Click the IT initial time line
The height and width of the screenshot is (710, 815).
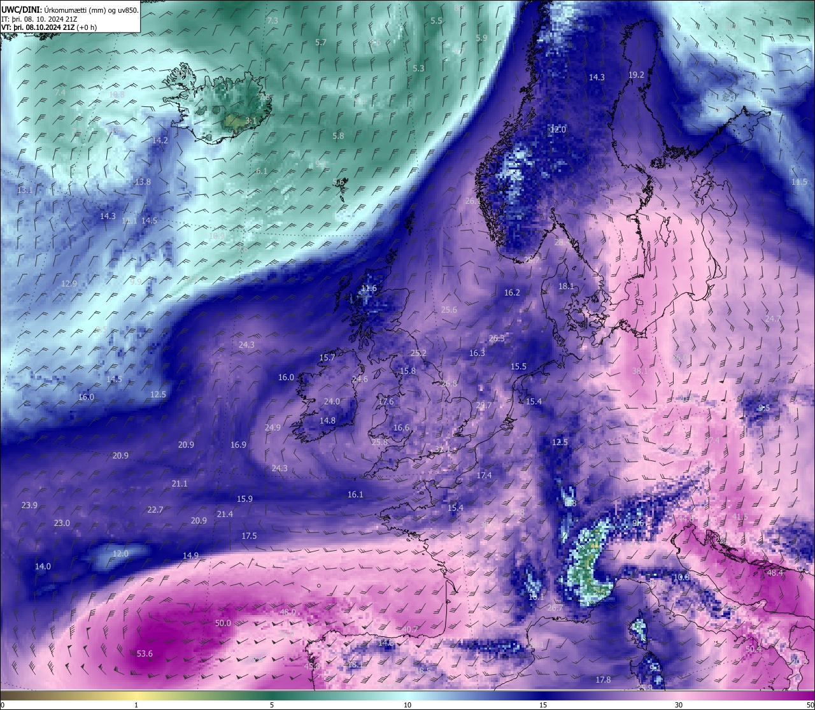tap(39, 18)
